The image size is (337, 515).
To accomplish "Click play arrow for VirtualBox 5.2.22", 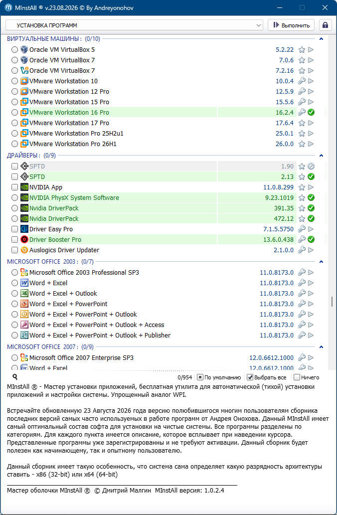I will tap(311, 49).
